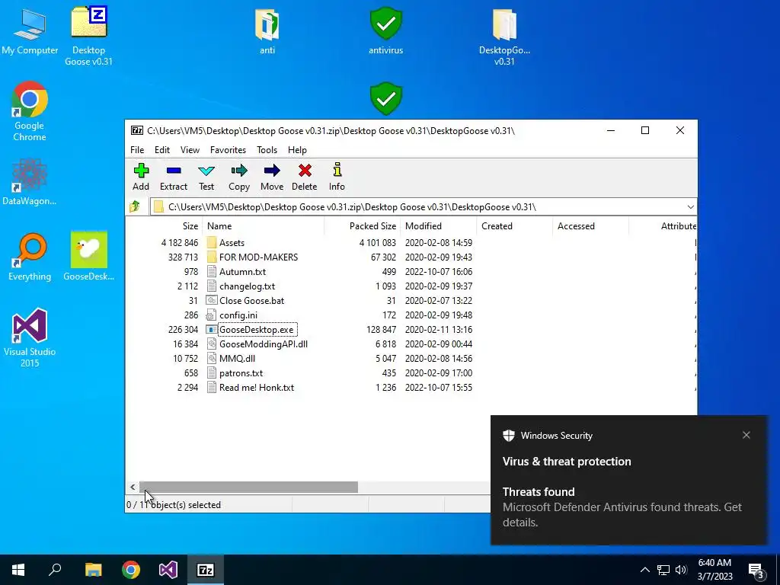Sort by Modified column header
780x585 pixels.
coord(438,225)
